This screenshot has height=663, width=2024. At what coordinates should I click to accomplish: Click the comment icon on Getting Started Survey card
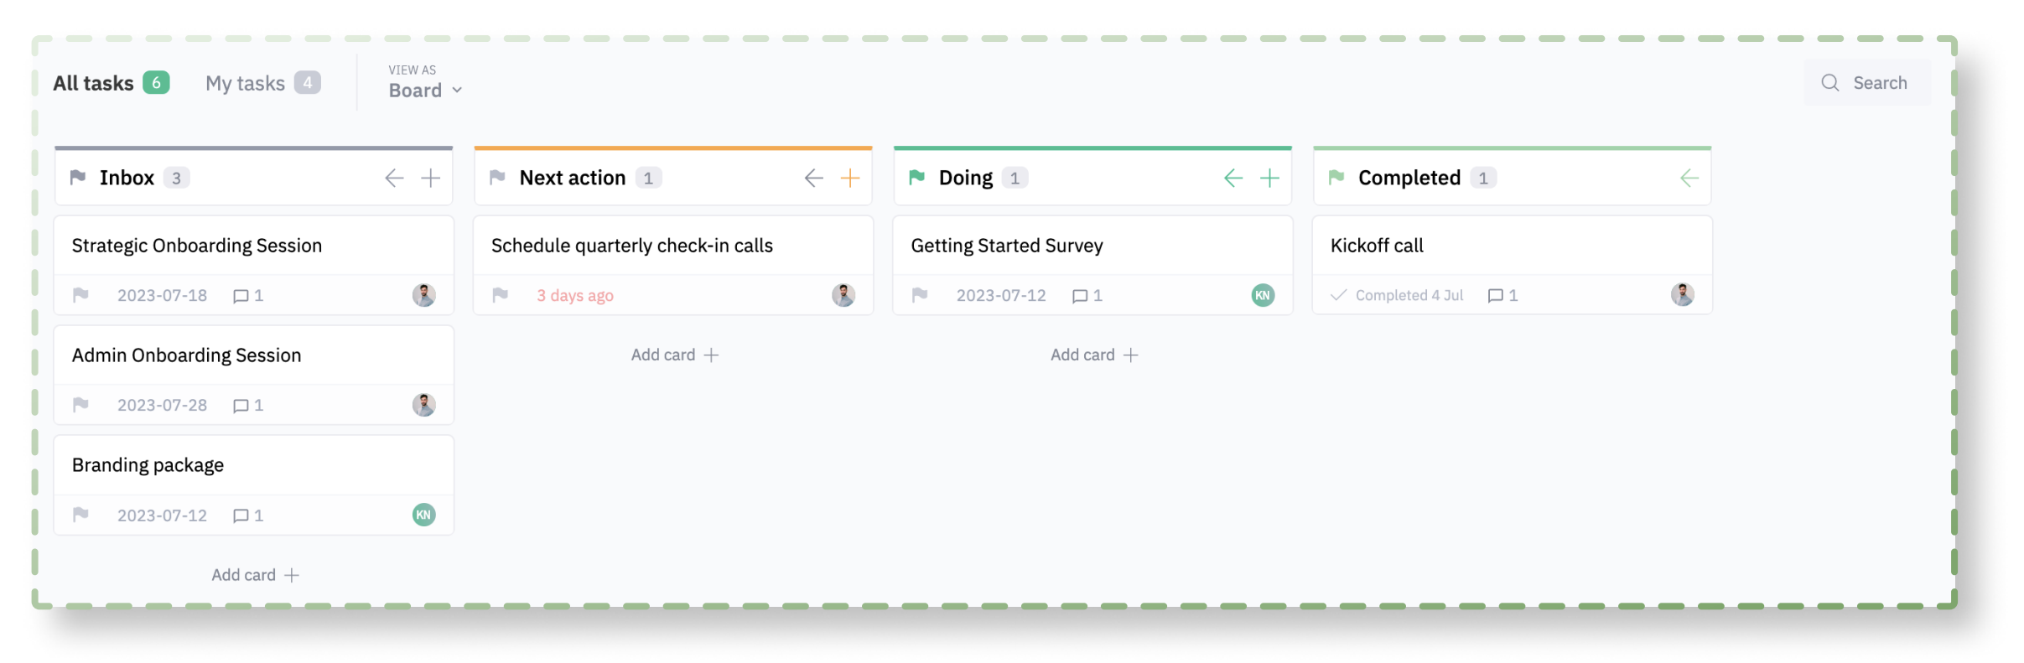[1080, 295]
